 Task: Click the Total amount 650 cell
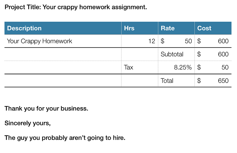(x=213, y=81)
